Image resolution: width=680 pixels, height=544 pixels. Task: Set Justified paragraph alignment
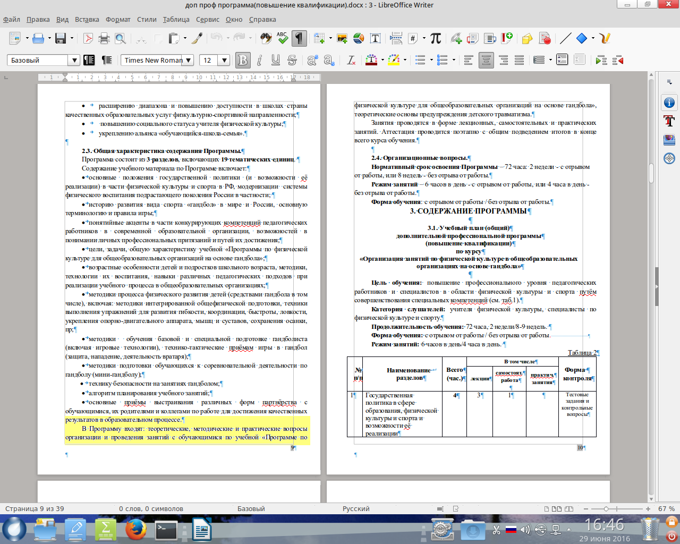tap(519, 60)
